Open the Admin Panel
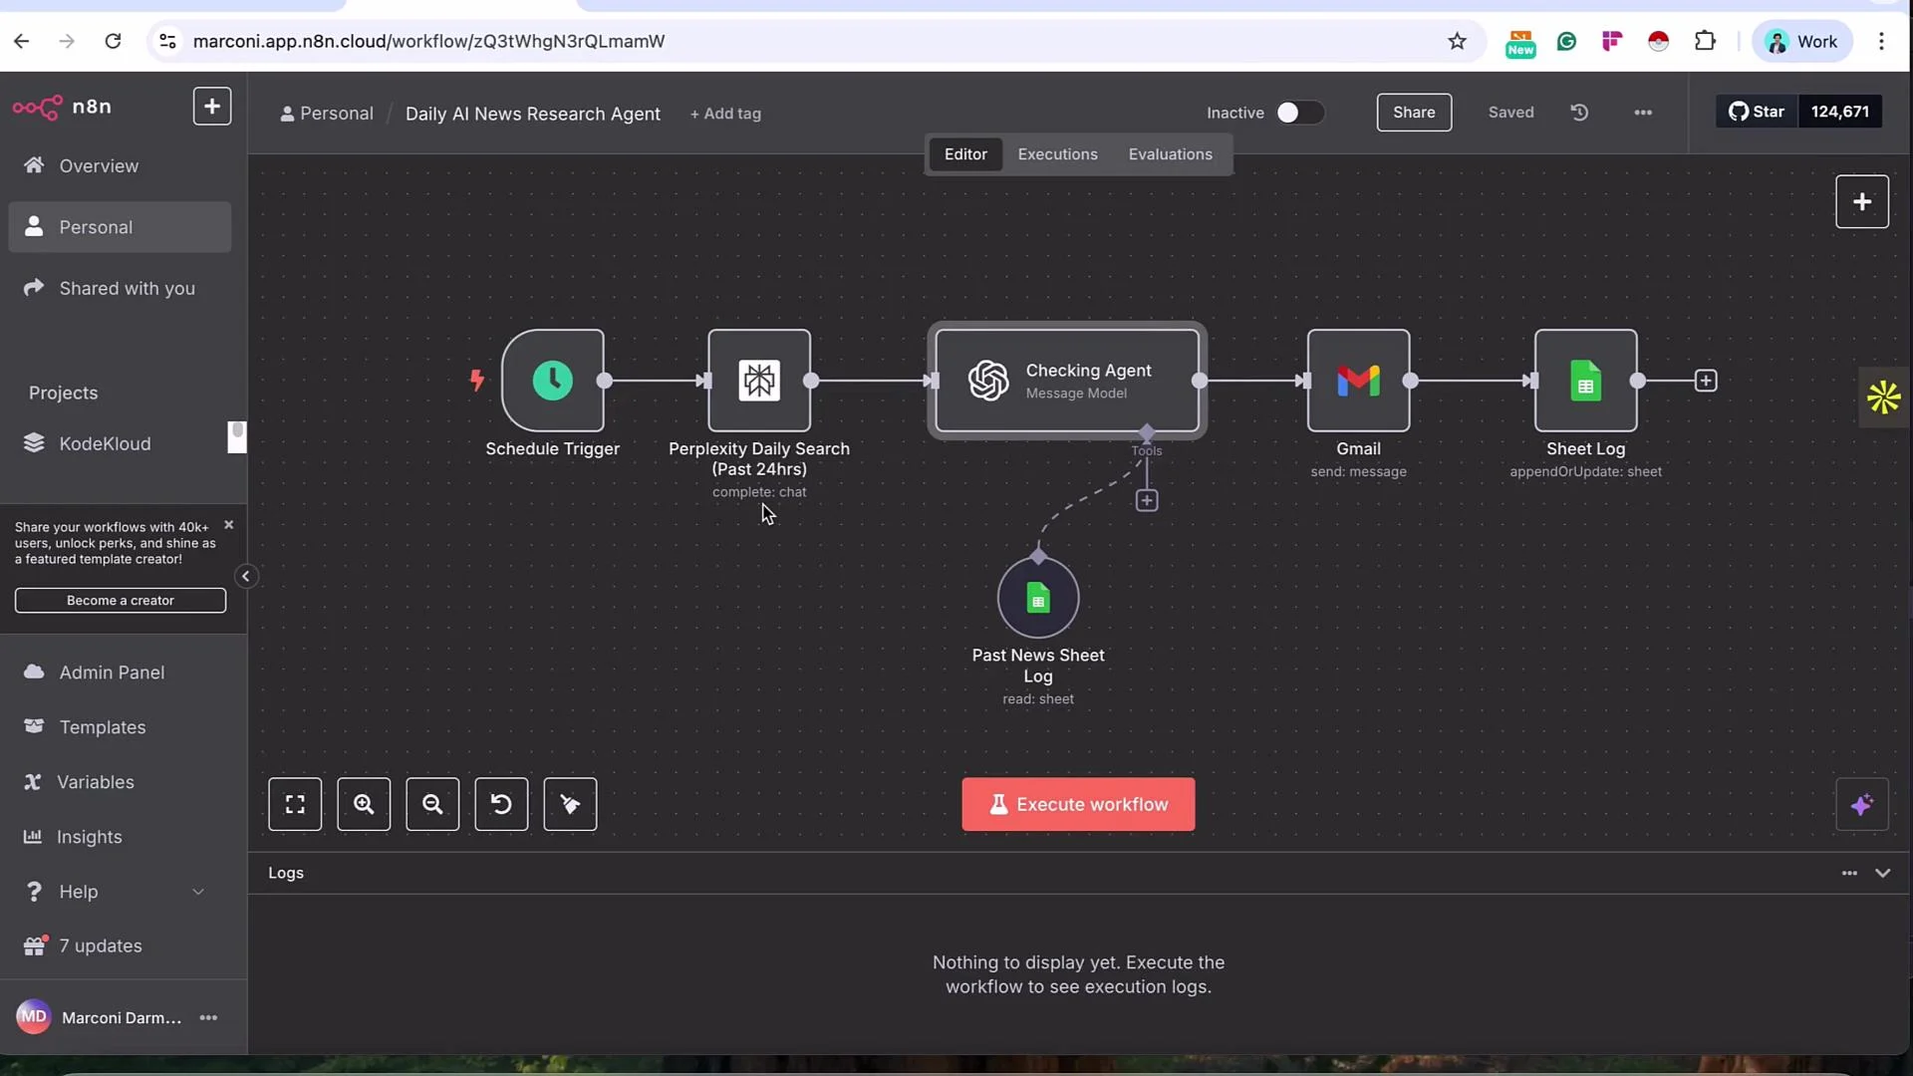 tap(120, 672)
